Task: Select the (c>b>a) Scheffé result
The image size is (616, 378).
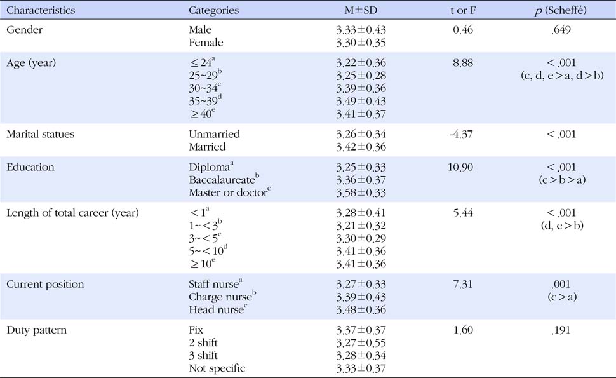Action: [562, 180]
